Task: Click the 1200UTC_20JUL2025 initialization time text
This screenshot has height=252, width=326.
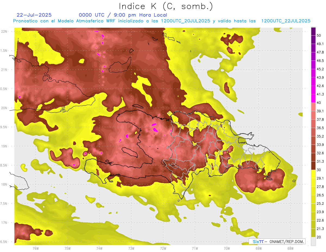Action: [x=186, y=21]
